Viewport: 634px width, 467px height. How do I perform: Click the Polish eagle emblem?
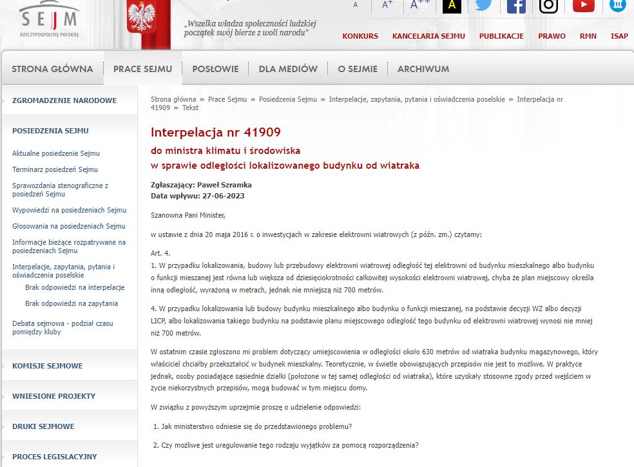tap(142, 18)
